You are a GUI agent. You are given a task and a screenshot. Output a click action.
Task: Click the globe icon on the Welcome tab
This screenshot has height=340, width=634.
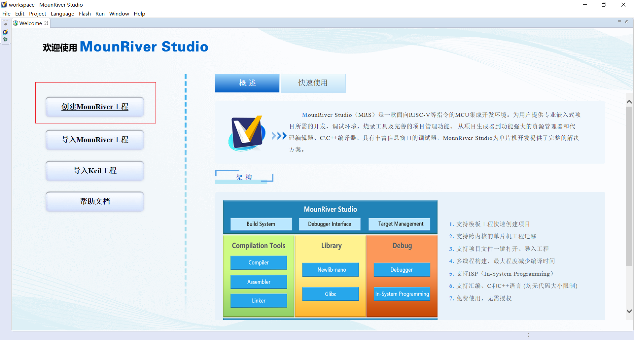[15, 23]
